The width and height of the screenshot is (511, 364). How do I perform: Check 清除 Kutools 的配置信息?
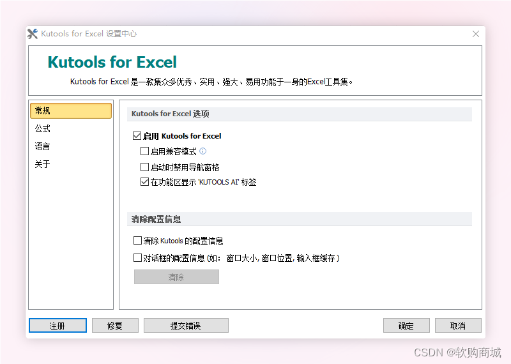click(x=137, y=241)
